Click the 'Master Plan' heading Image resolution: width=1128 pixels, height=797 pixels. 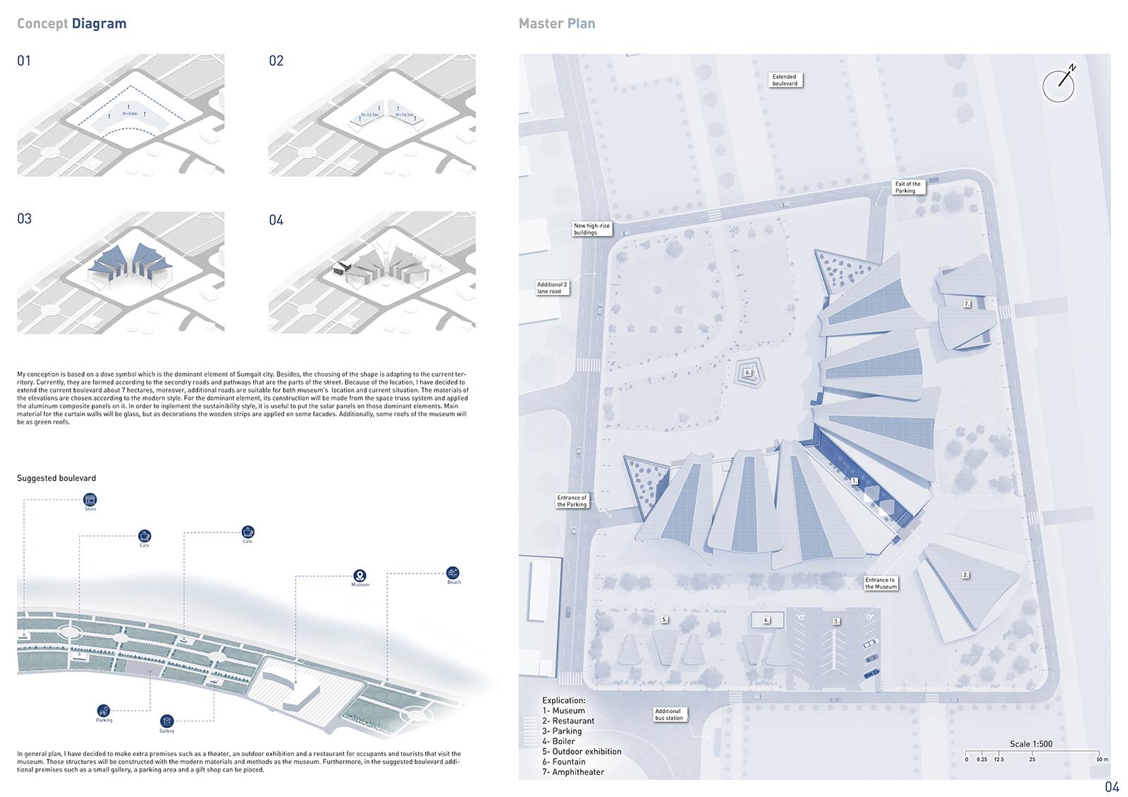556,23
